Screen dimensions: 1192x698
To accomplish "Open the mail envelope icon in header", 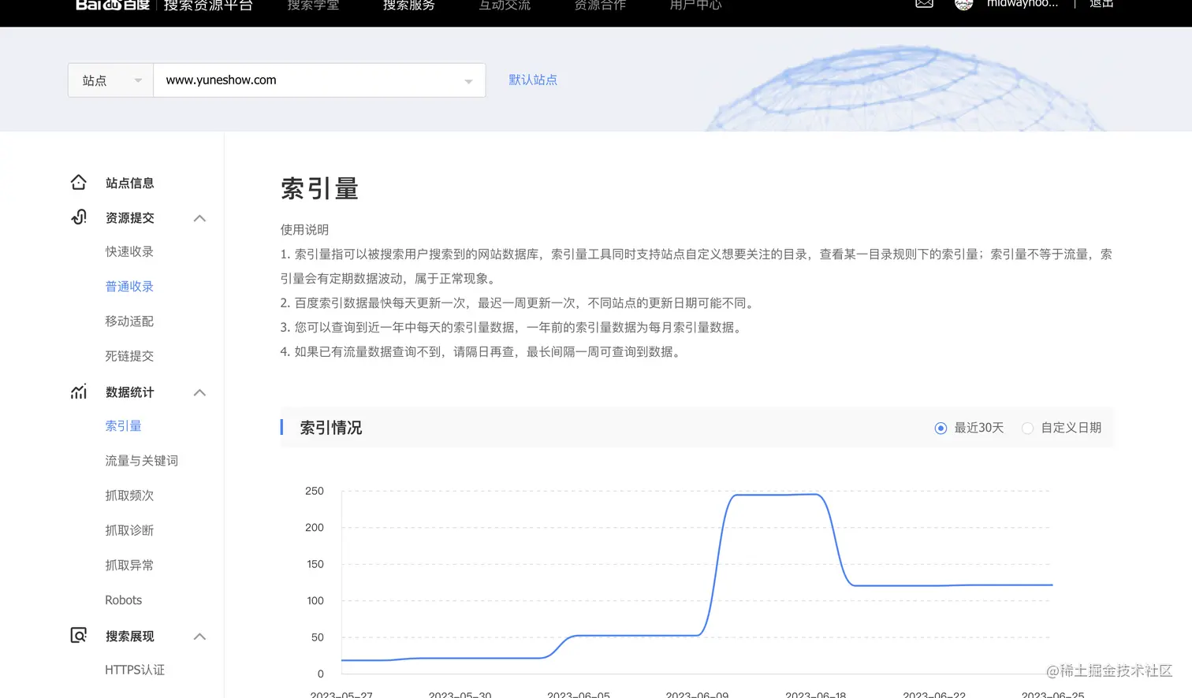I will [924, 4].
